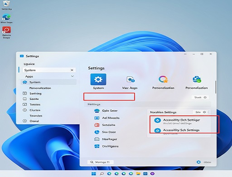This screenshot has width=232, height=177.
Task: Click the uwew label at bottom right
Action: point(208,162)
